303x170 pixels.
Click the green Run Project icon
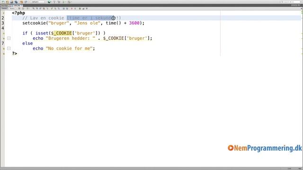click(x=63, y=2)
